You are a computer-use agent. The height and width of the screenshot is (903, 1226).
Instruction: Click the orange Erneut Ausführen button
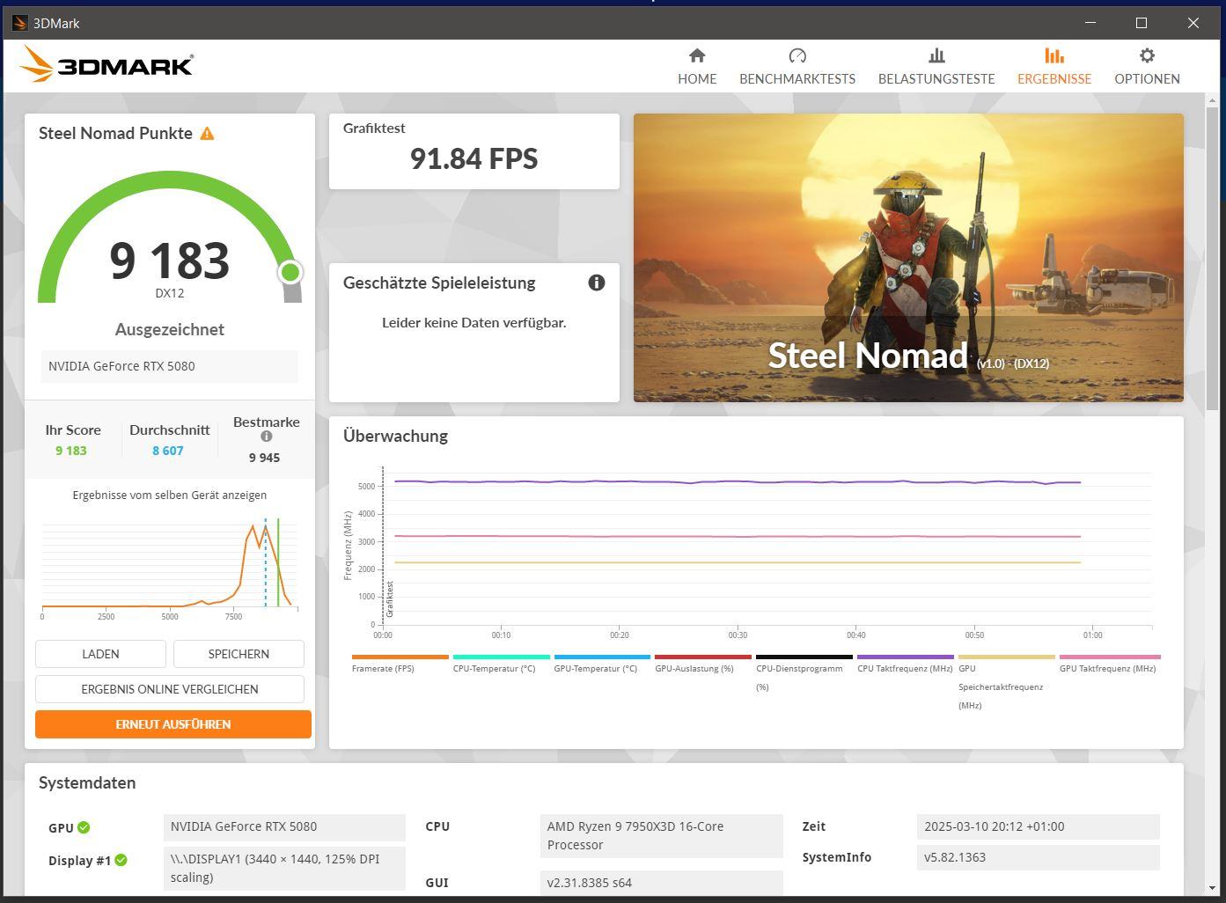[x=173, y=724]
